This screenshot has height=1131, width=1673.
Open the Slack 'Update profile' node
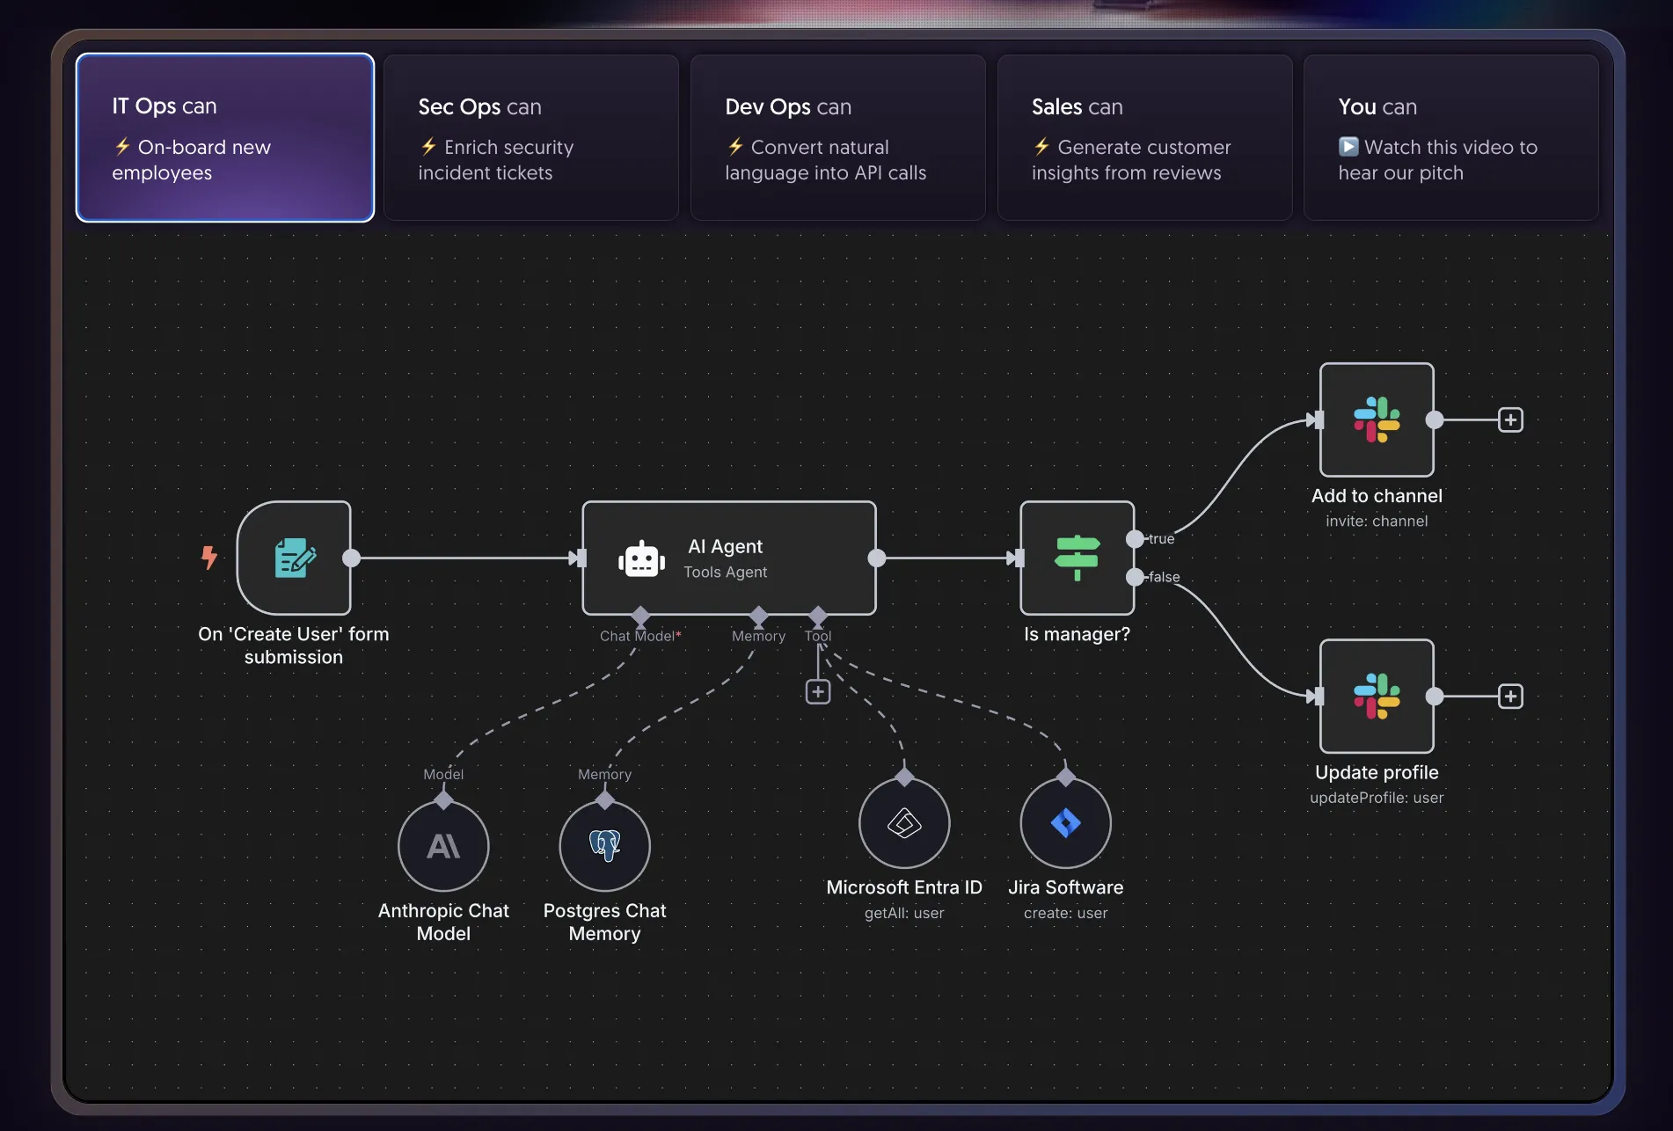[x=1376, y=698]
